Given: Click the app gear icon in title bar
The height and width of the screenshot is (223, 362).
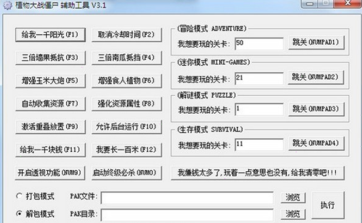Looking at the screenshot, I should coord(8,6).
